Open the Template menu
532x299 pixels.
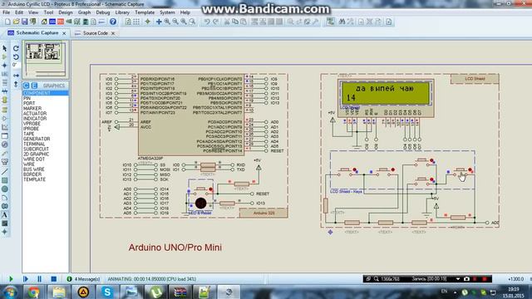click(145, 12)
